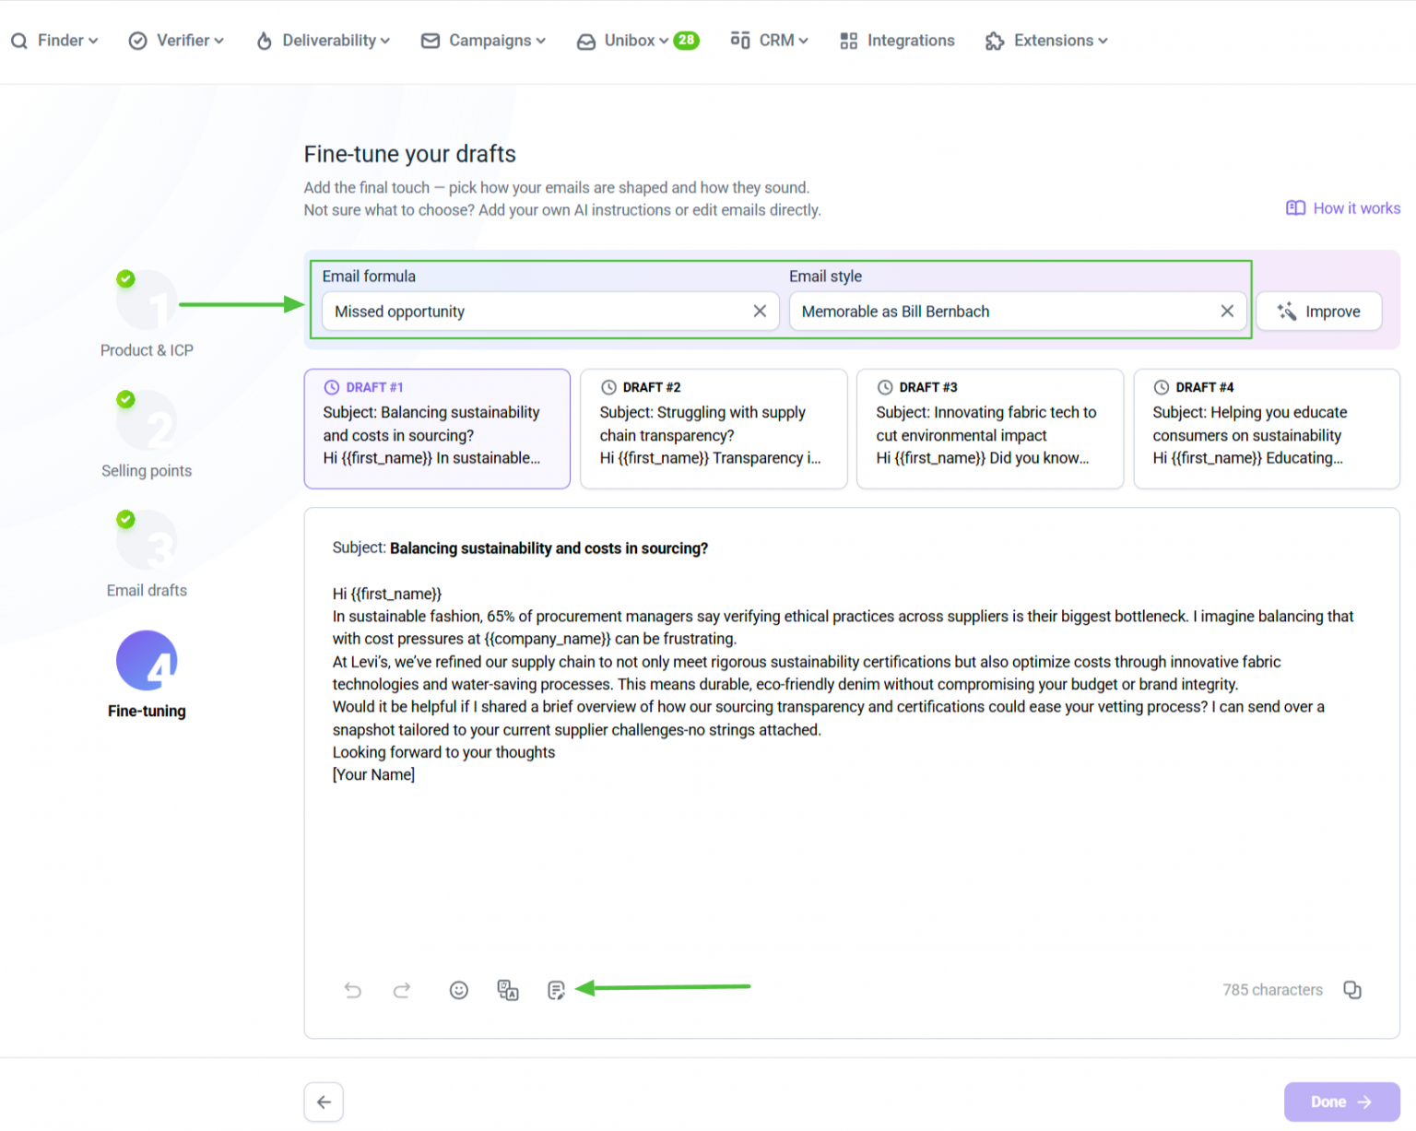This screenshot has width=1416, height=1131.
Task: Expand the Finder menu
Action: click(x=54, y=41)
